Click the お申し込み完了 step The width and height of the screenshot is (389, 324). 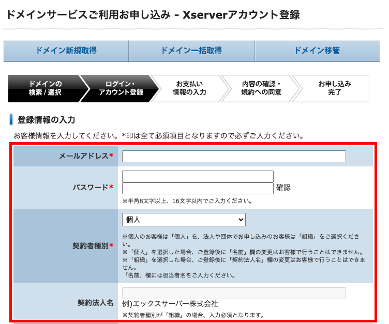pyautogui.click(x=334, y=88)
